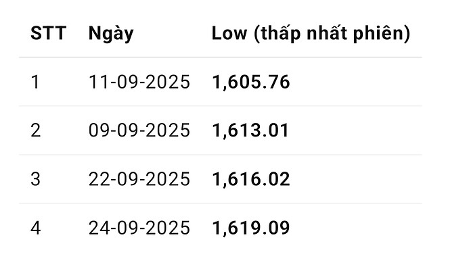467x271 pixels.
Task: Select row number 3 cell
Action: pyautogui.click(x=36, y=179)
